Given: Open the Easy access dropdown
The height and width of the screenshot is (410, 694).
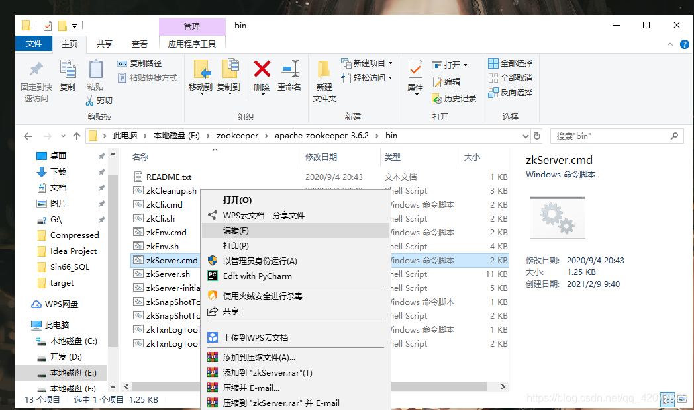Looking at the screenshot, I should click(368, 78).
